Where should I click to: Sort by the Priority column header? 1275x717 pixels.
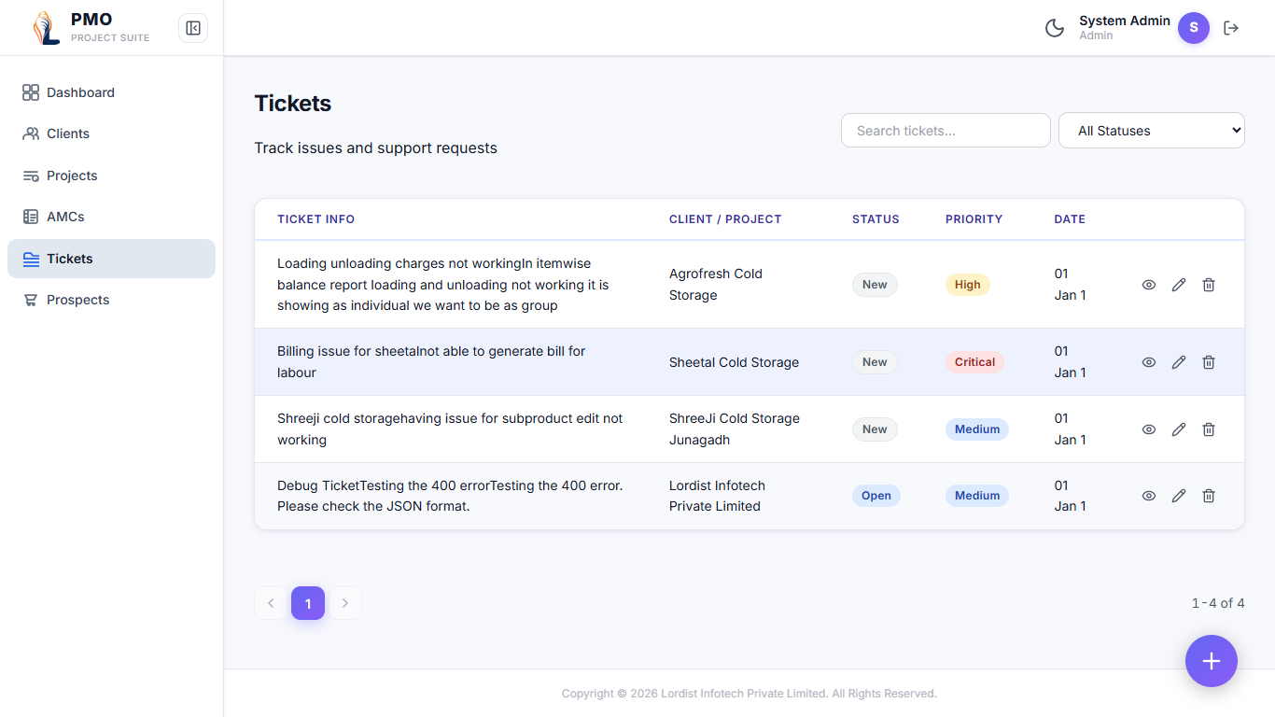(x=974, y=218)
